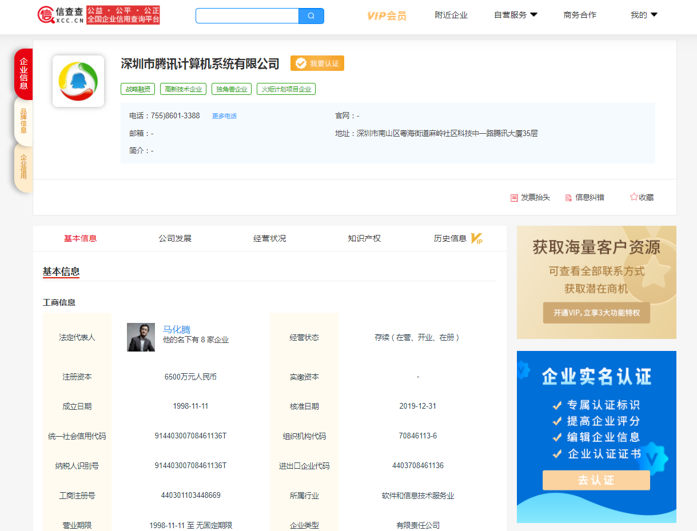Switch to the 经营状况 tab
Screen dimensions: 697x531
[269, 238]
